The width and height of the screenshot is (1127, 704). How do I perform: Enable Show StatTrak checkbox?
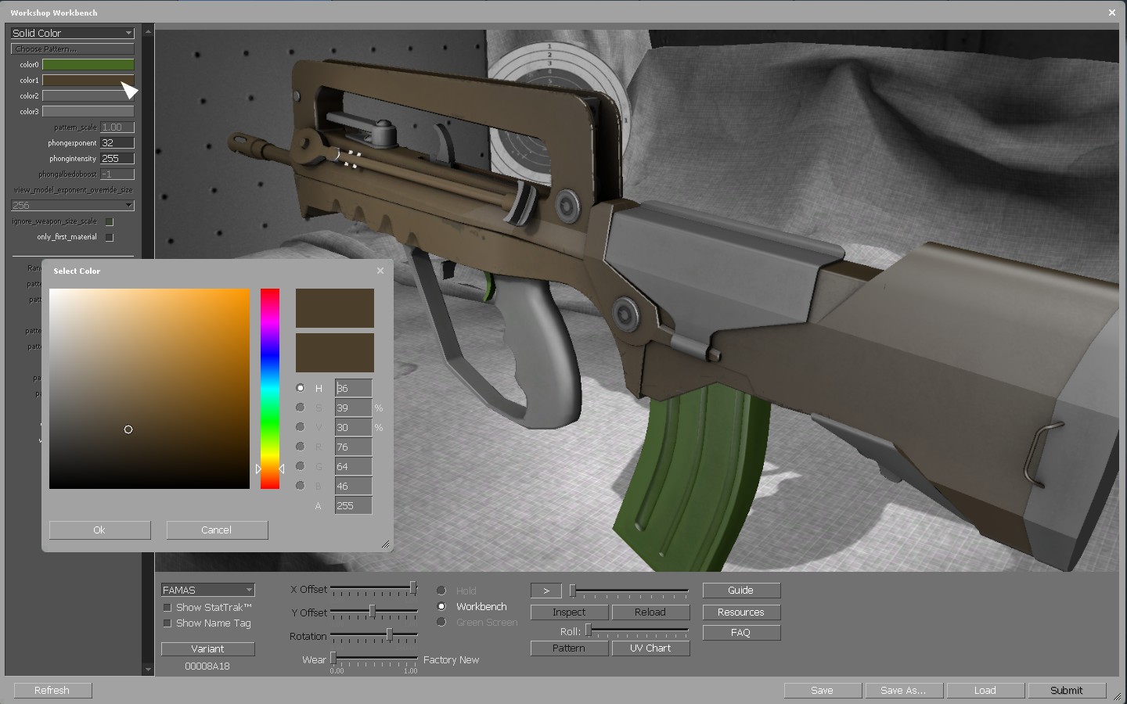[167, 608]
